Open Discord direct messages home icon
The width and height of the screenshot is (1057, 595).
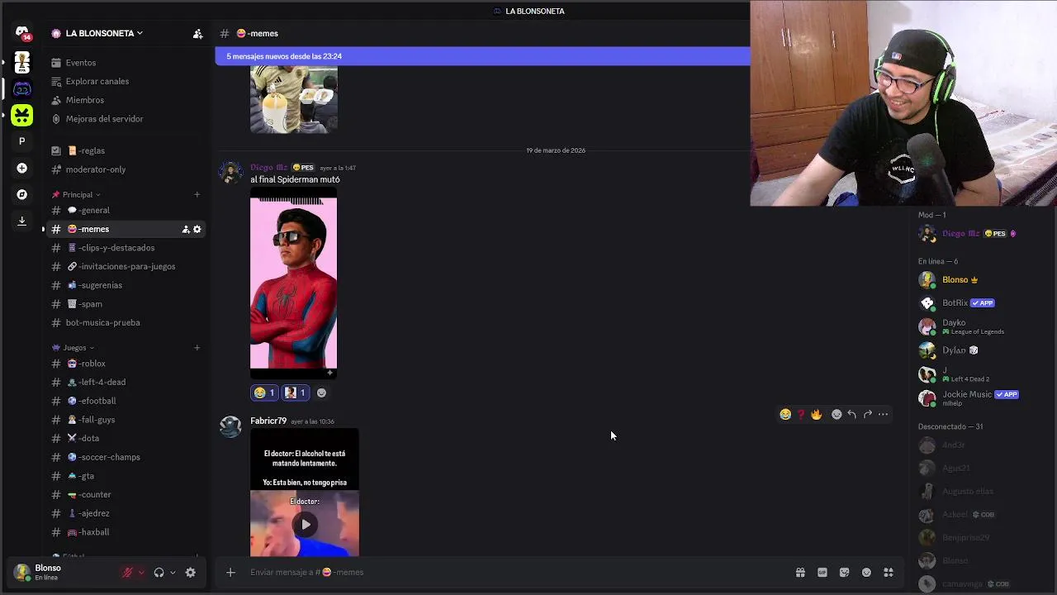pyautogui.click(x=22, y=33)
